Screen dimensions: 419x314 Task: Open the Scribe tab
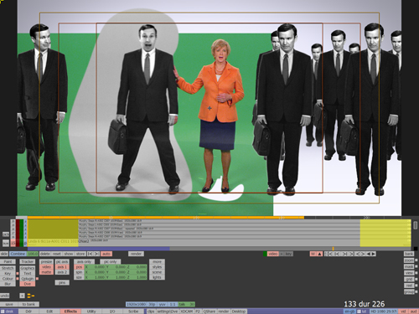pyautogui.click(x=133, y=311)
